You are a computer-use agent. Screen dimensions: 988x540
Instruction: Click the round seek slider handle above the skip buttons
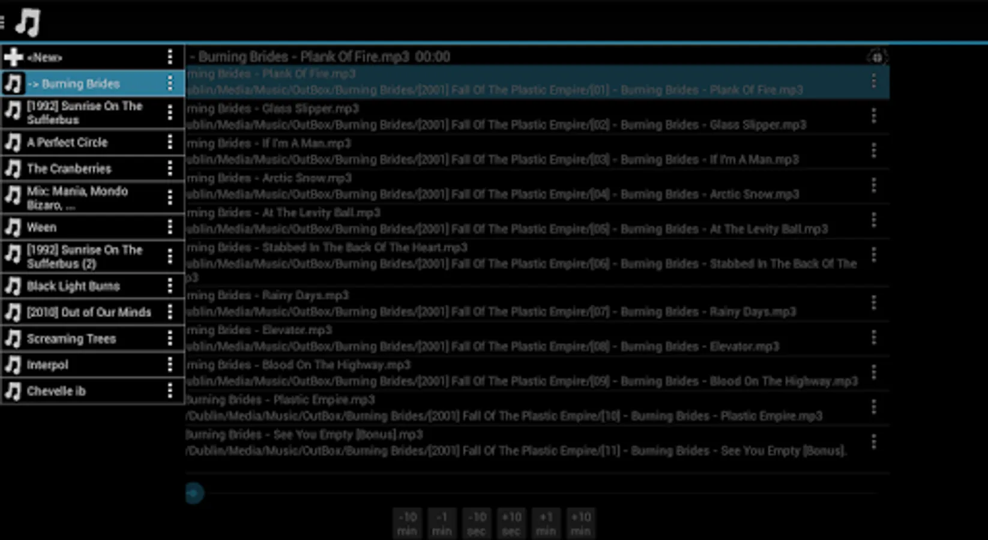pos(194,493)
